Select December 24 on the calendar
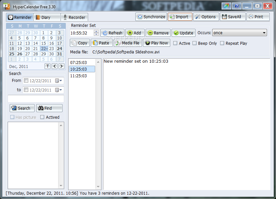Screen dimensions: 276x199 (60, 49)
